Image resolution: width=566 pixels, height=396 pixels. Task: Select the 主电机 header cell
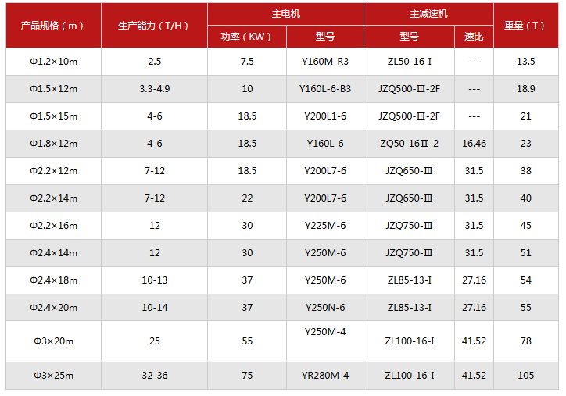tap(285, 14)
